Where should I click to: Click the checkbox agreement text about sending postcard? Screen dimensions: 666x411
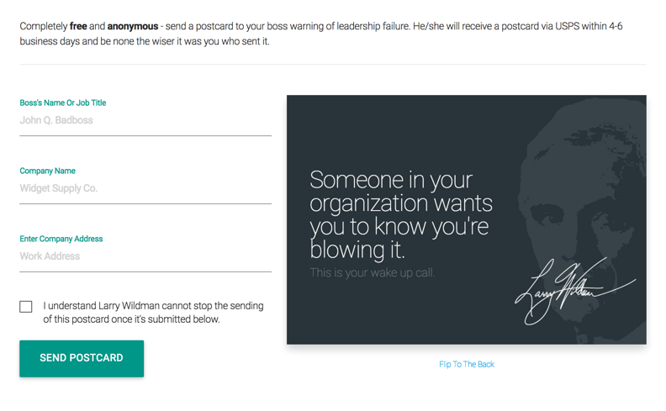[153, 313]
